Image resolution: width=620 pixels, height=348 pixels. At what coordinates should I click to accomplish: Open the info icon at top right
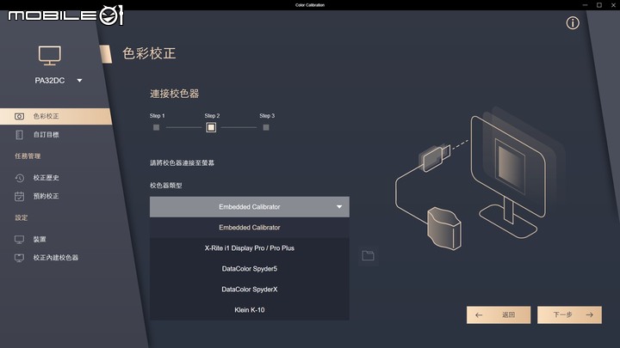572,23
